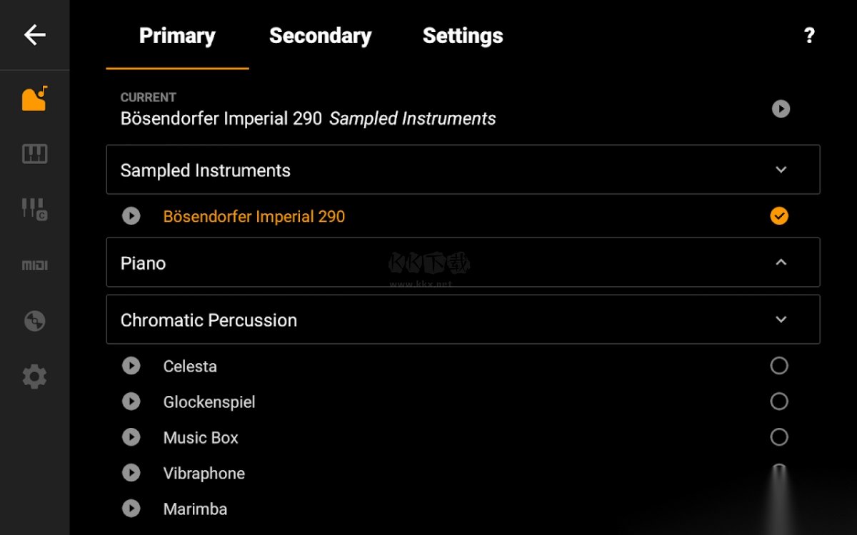The height and width of the screenshot is (535, 857).
Task: Select the Glockenspiel radio button
Action: 779,402
